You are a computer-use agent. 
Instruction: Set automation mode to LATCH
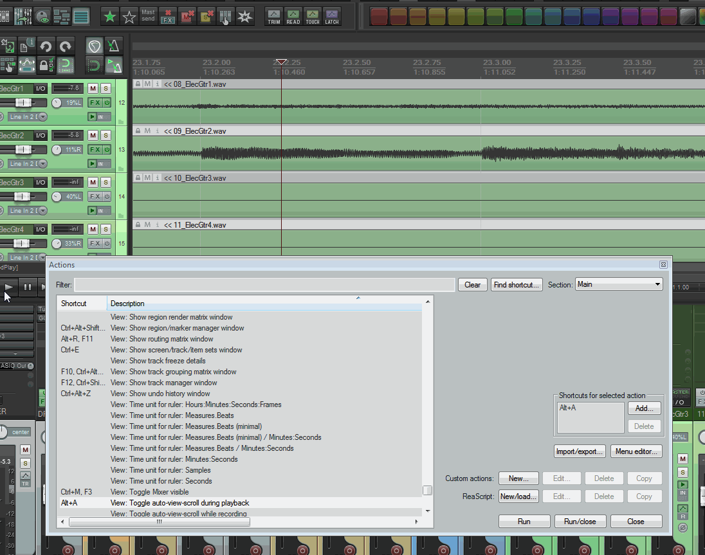click(332, 17)
